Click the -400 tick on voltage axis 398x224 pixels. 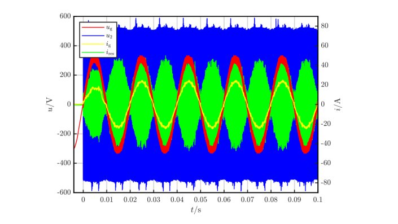pos(64,163)
